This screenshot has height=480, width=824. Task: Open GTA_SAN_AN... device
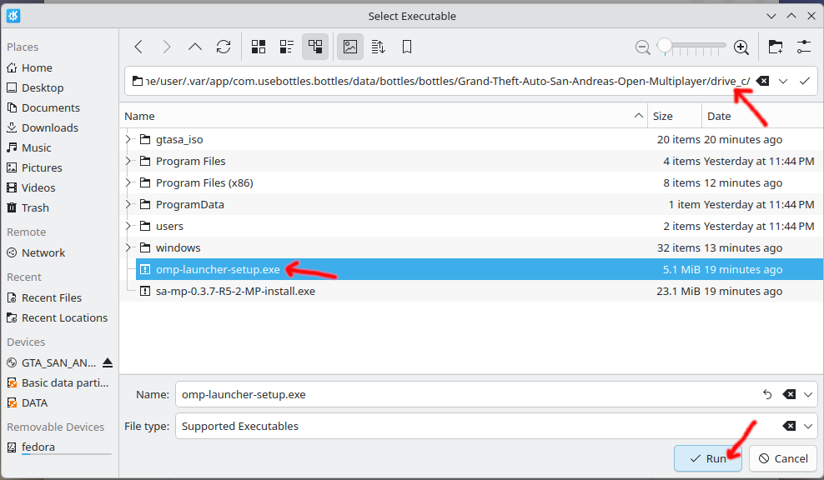pos(53,362)
